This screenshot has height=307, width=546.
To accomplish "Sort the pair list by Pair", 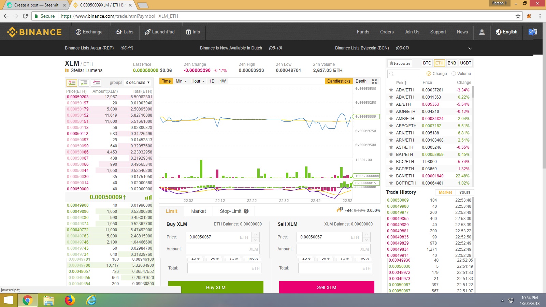I will point(401,83).
